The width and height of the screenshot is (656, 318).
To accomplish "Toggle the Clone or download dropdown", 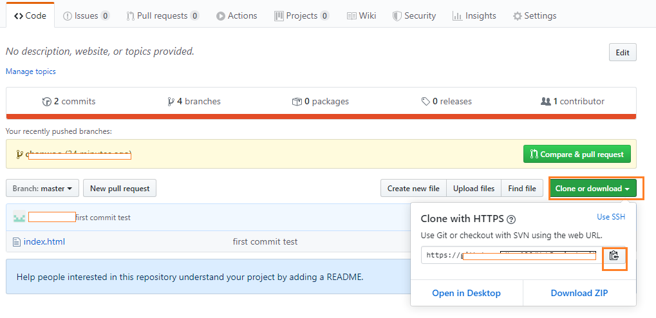I will (593, 188).
